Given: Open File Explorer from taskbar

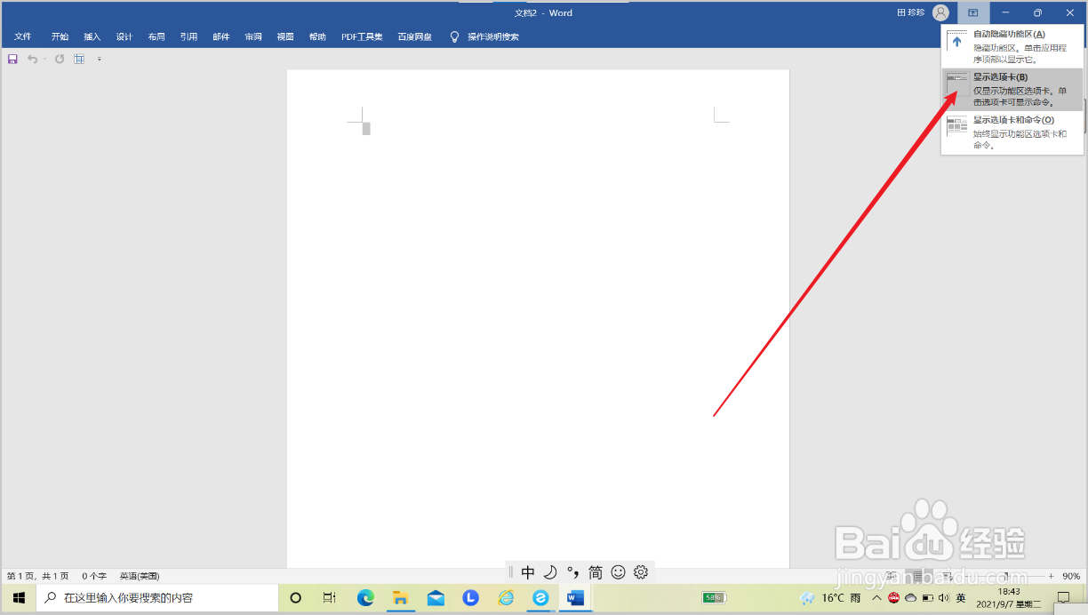Looking at the screenshot, I should 400,598.
